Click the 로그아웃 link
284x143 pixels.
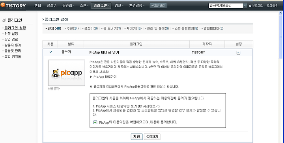(x=272, y=6)
